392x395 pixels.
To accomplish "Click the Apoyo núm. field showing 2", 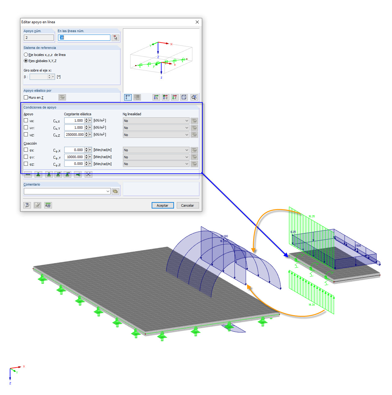I will point(39,38).
